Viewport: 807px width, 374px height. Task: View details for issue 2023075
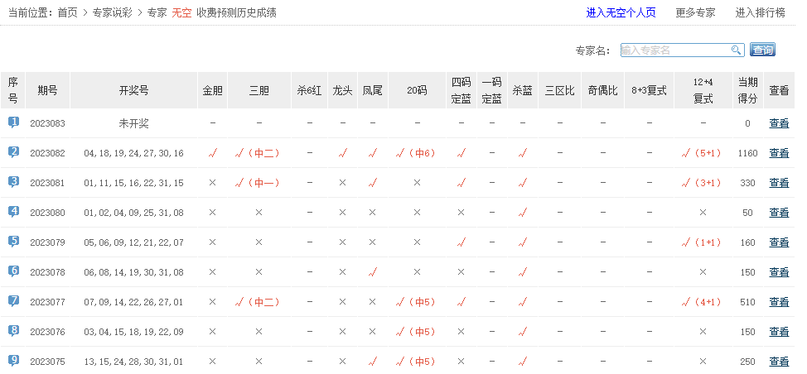click(x=779, y=362)
